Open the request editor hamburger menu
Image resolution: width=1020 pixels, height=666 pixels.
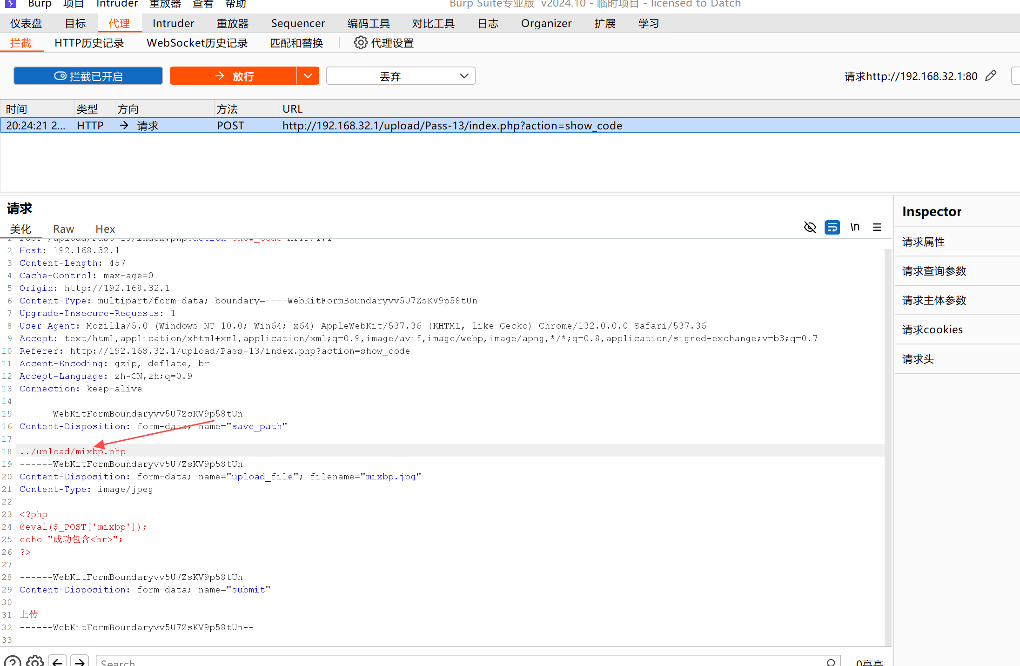877,227
